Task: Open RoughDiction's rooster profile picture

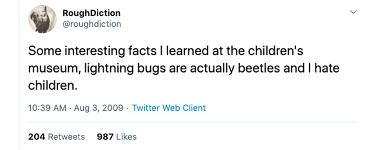Action: point(43,19)
